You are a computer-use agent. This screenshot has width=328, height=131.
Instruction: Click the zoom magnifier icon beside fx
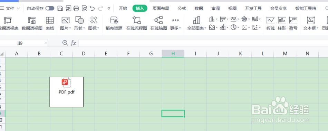(x=65, y=43)
